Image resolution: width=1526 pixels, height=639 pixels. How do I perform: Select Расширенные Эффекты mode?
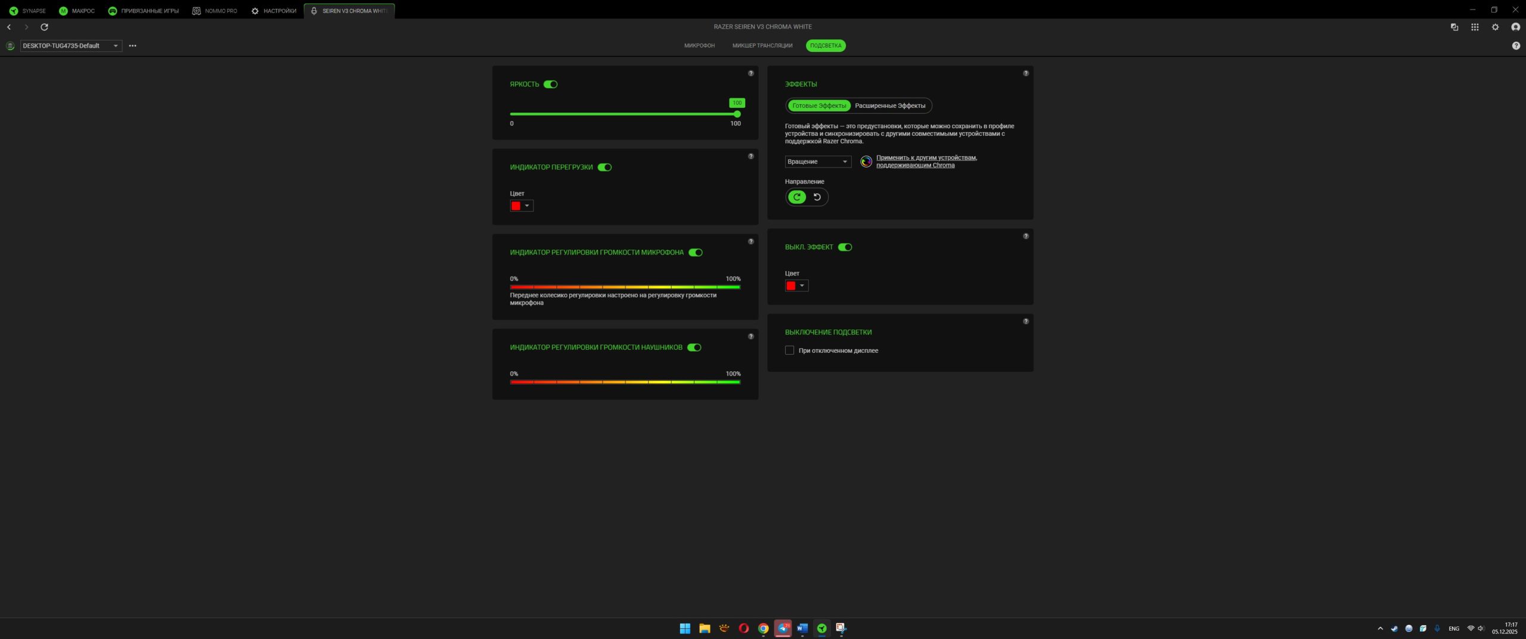[890, 106]
